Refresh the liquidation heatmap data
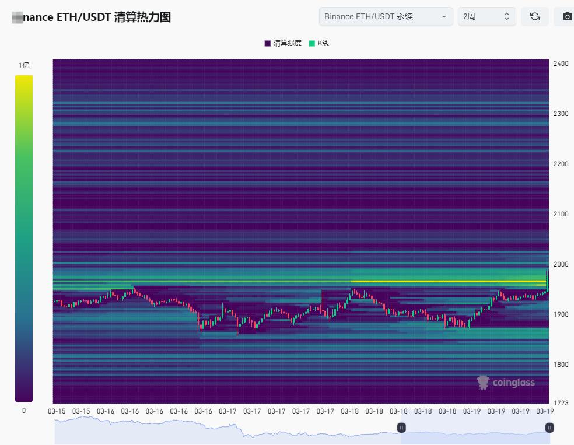 click(x=535, y=16)
